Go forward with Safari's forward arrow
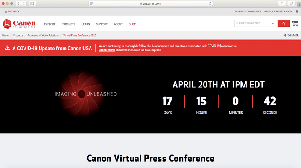The width and height of the screenshot is (301, 168). (24, 3)
